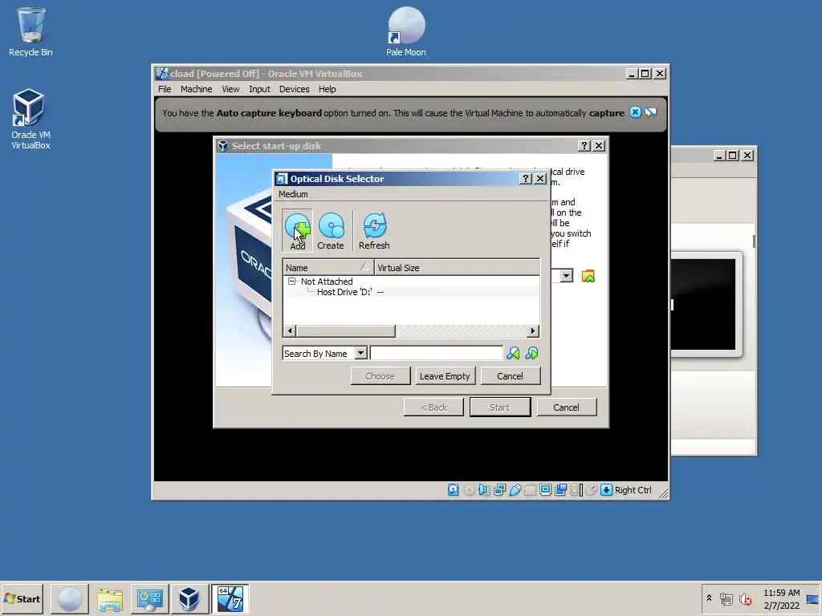Open the Help menu
The height and width of the screenshot is (616, 822).
click(x=328, y=89)
